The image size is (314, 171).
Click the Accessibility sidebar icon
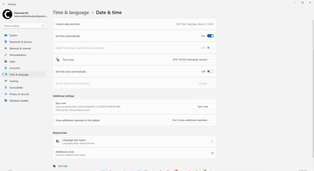[x=6, y=87]
